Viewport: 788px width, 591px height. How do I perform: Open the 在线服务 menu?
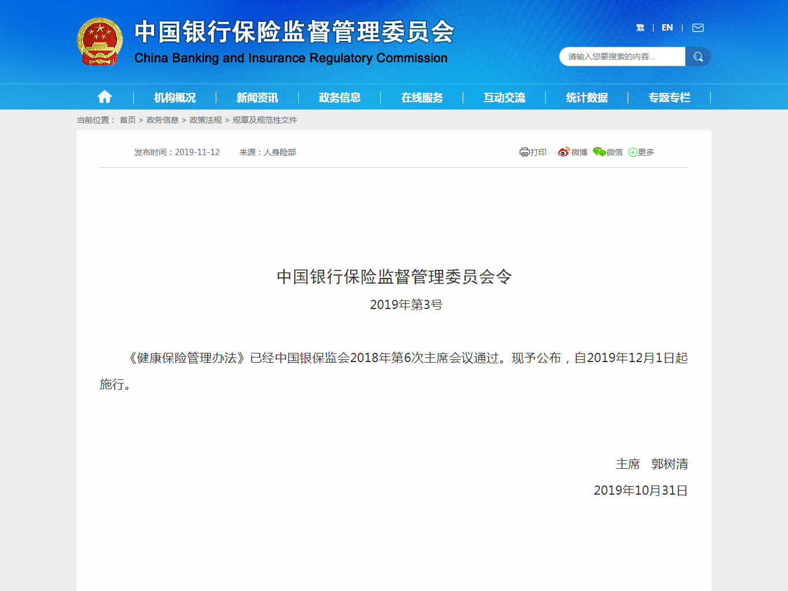tap(422, 97)
